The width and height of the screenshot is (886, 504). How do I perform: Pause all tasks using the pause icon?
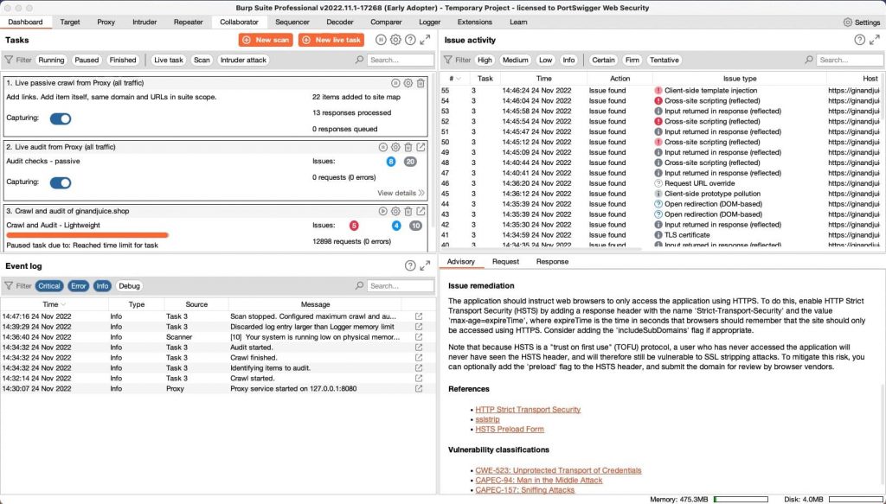coord(381,39)
